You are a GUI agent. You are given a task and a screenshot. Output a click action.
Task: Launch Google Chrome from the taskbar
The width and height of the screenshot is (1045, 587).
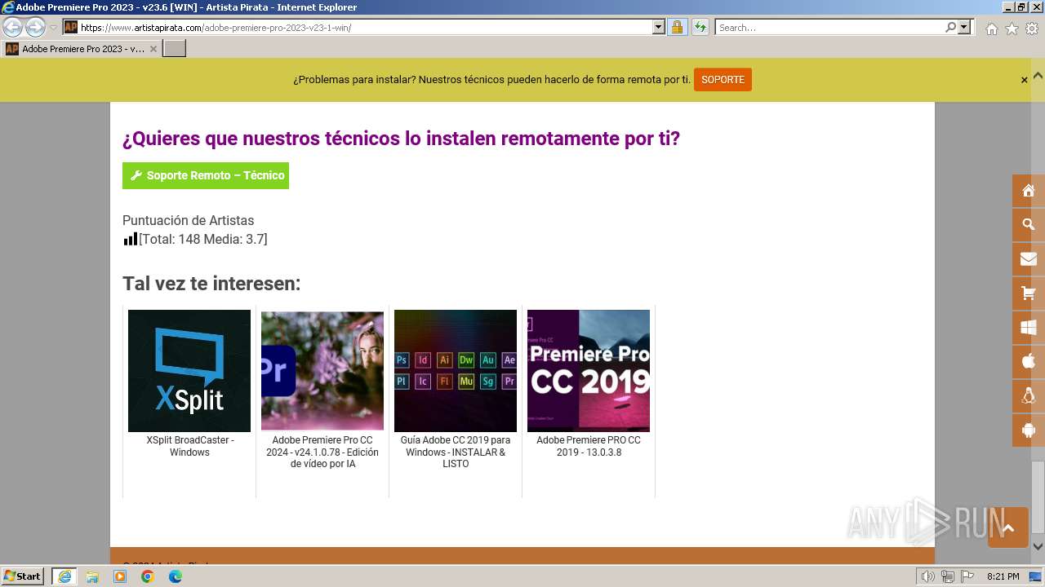(148, 576)
